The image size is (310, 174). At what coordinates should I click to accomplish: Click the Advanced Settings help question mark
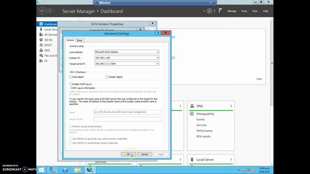coord(158,33)
